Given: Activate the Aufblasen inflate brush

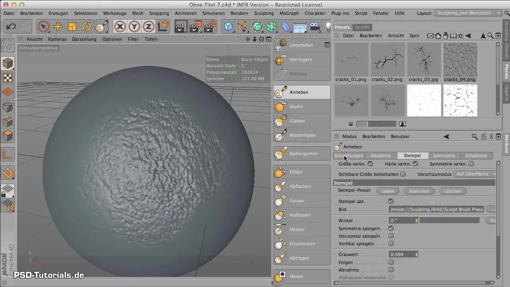Looking at the screenshot, I should click(302, 215).
